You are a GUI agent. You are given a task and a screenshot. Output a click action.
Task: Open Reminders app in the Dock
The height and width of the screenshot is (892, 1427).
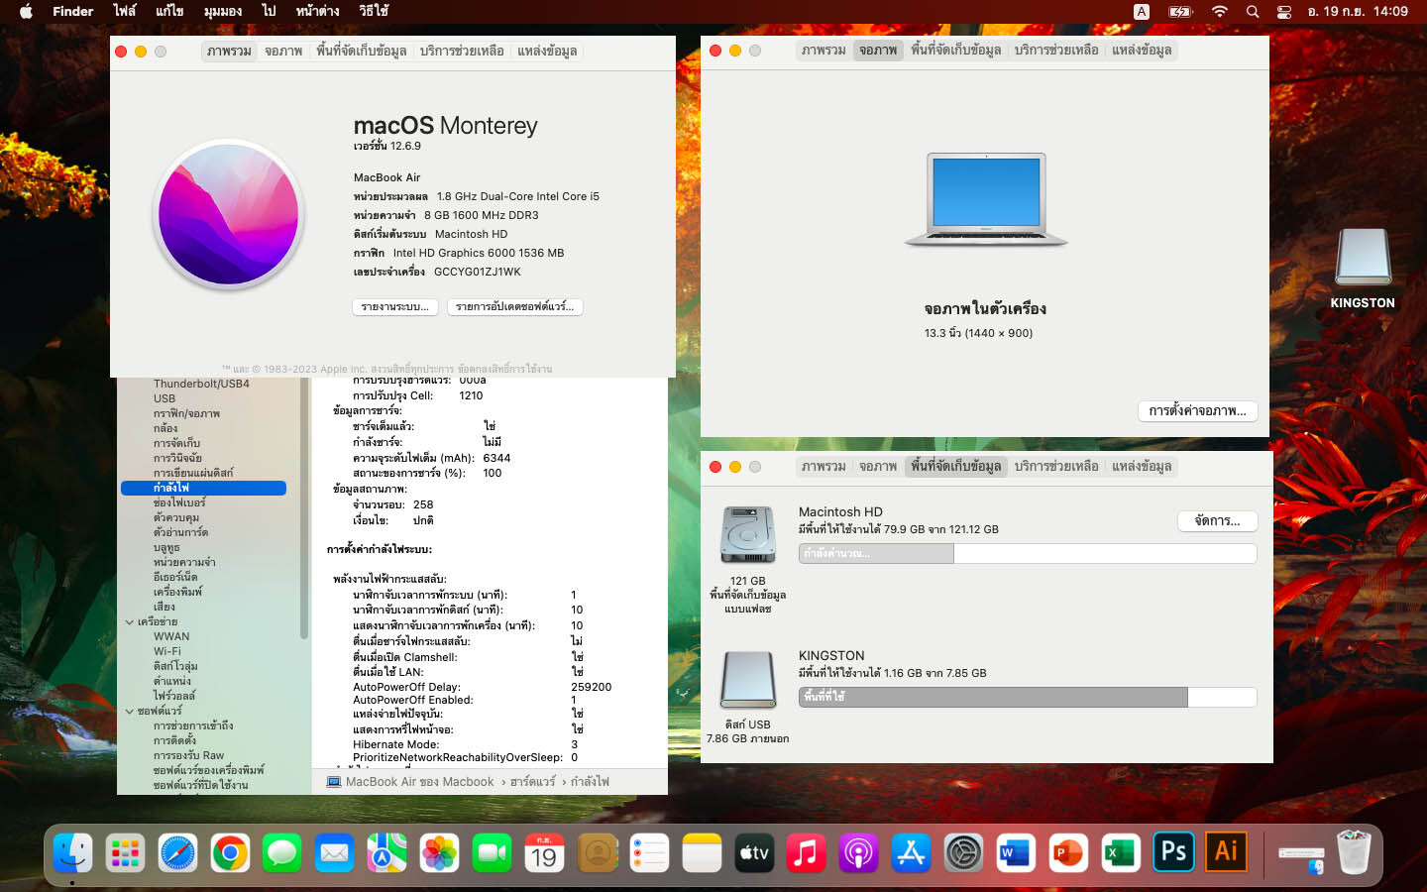click(649, 852)
